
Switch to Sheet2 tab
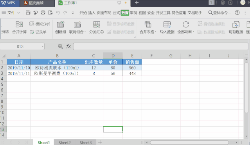(x=65, y=142)
